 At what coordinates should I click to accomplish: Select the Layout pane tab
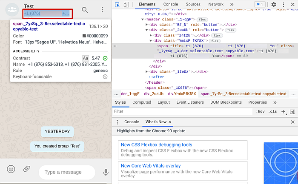(x=163, y=102)
